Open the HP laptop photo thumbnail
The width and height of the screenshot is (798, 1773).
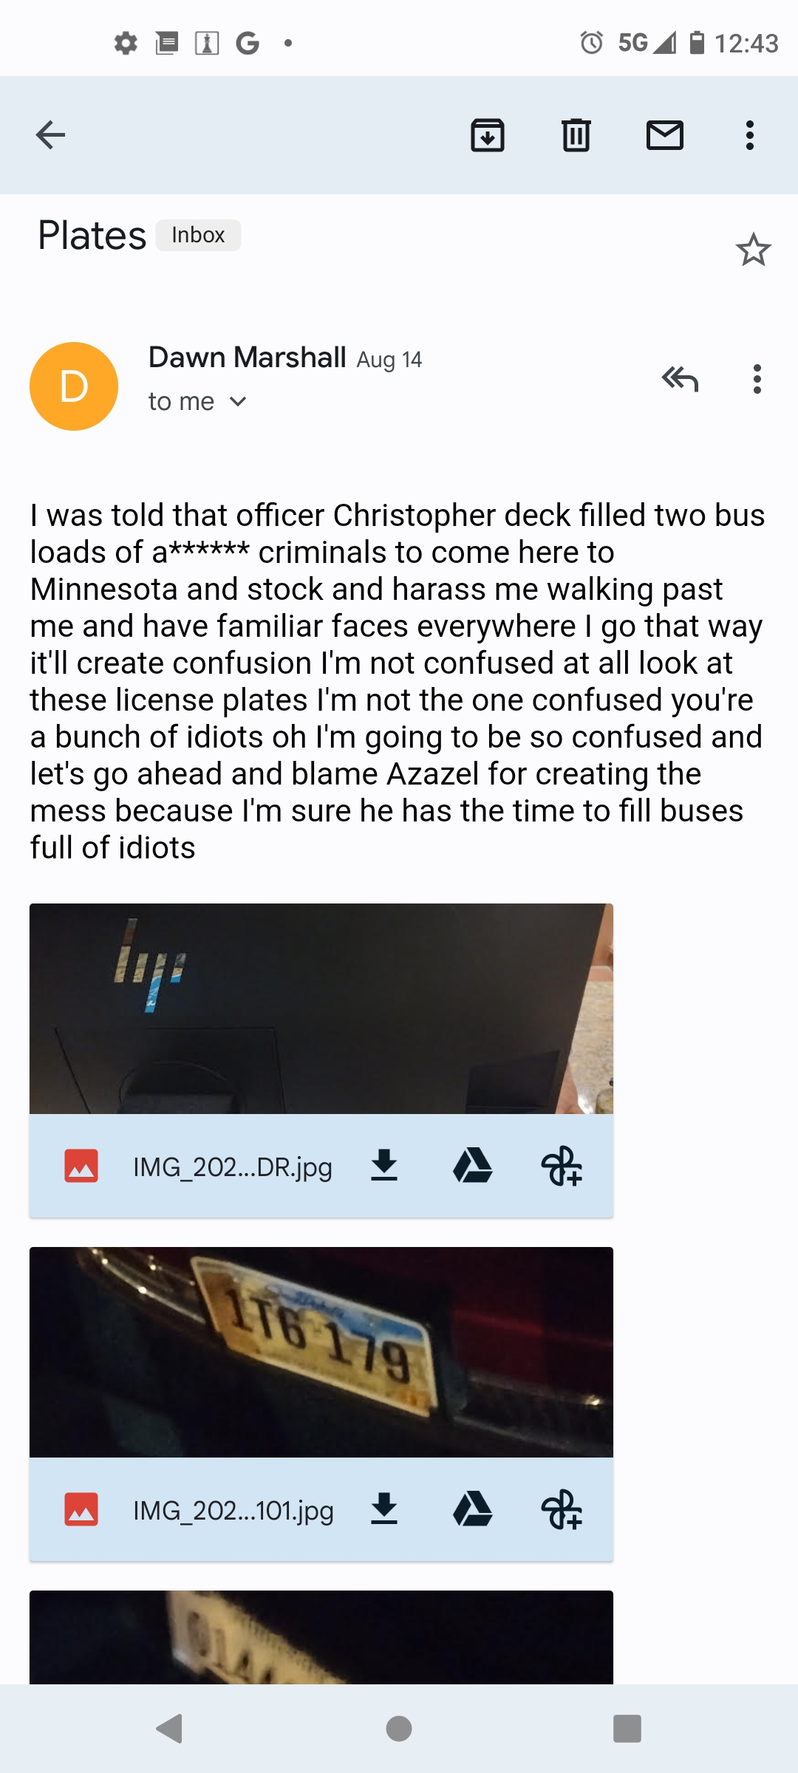(321, 1008)
